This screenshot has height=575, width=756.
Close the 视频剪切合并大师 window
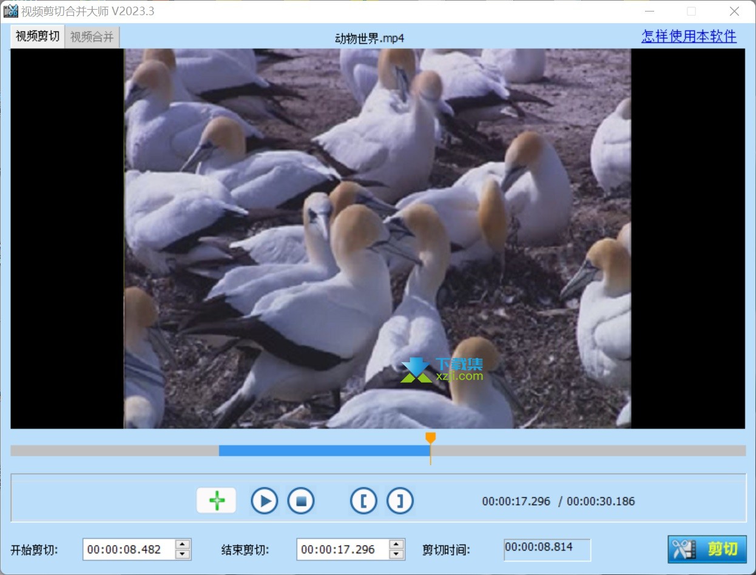(x=734, y=11)
